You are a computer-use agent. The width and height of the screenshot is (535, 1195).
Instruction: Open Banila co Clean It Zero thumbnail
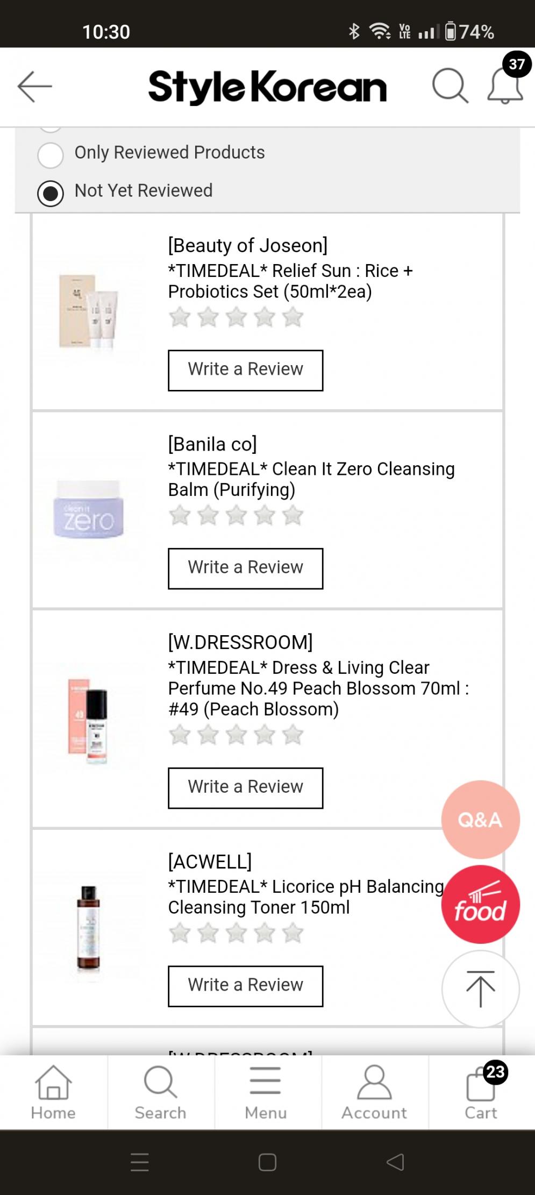pos(89,510)
